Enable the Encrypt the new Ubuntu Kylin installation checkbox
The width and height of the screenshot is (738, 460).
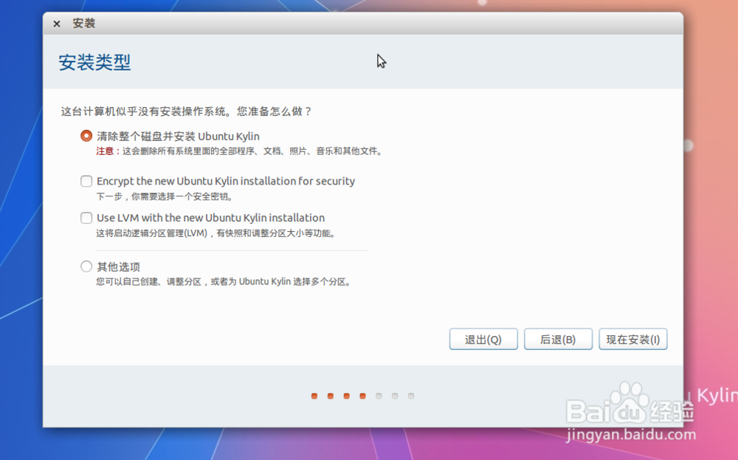86,181
